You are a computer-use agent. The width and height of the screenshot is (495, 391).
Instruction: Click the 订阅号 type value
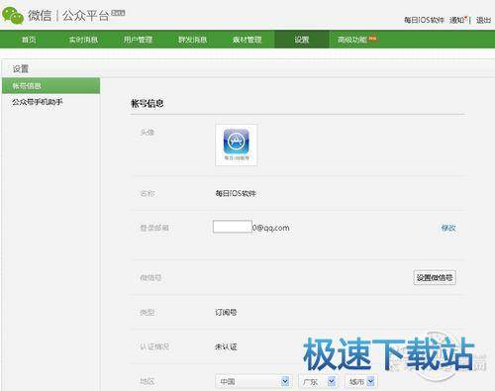point(226,312)
